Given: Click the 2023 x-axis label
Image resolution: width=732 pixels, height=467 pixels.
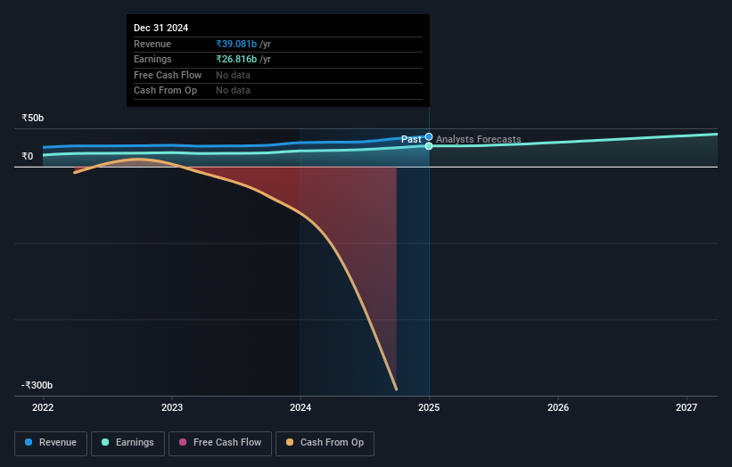Looking at the screenshot, I should (172, 407).
